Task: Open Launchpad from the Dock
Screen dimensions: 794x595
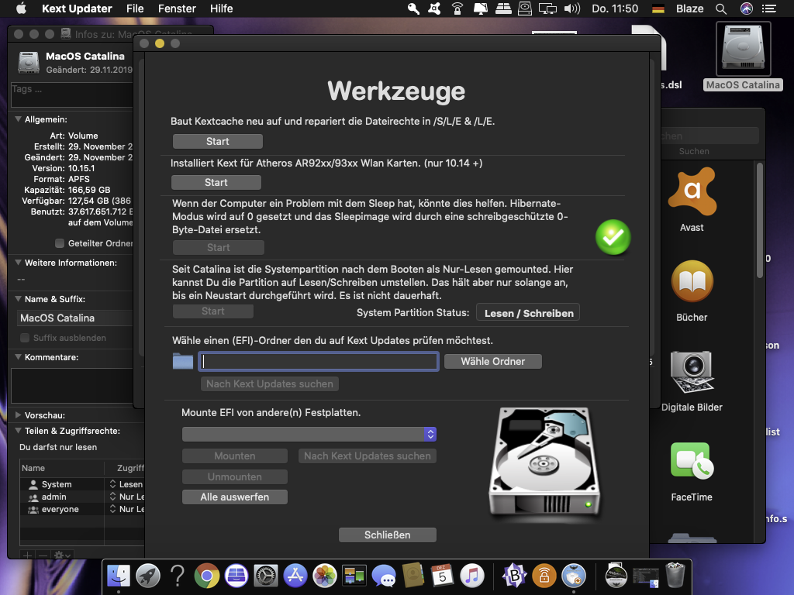Action: [148, 576]
